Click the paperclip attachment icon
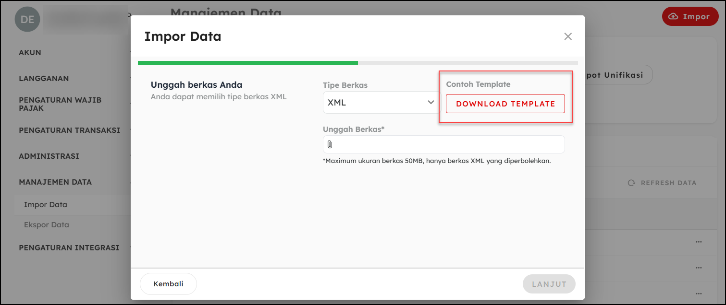 (330, 144)
